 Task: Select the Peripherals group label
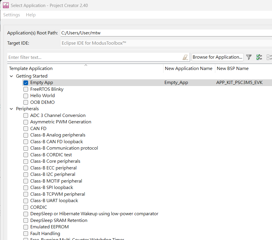27,109
